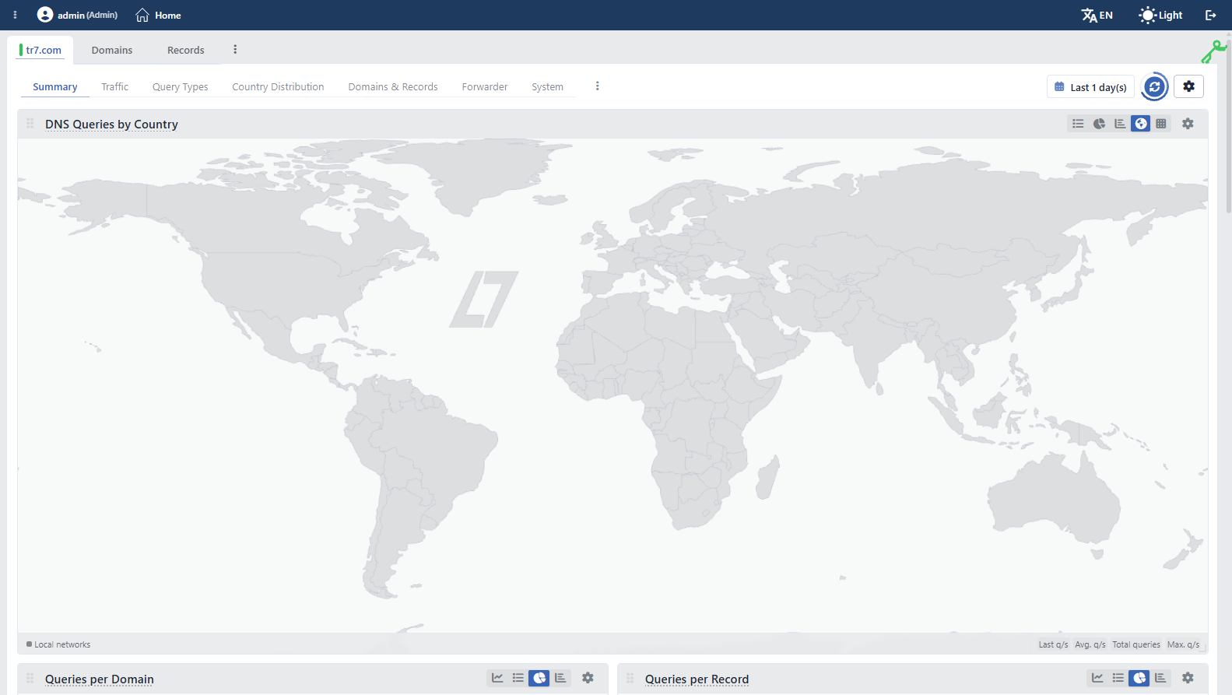Open dashboard settings gear beside the refresh button
The width and height of the screenshot is (1232, 695).
pos(1188,86)
